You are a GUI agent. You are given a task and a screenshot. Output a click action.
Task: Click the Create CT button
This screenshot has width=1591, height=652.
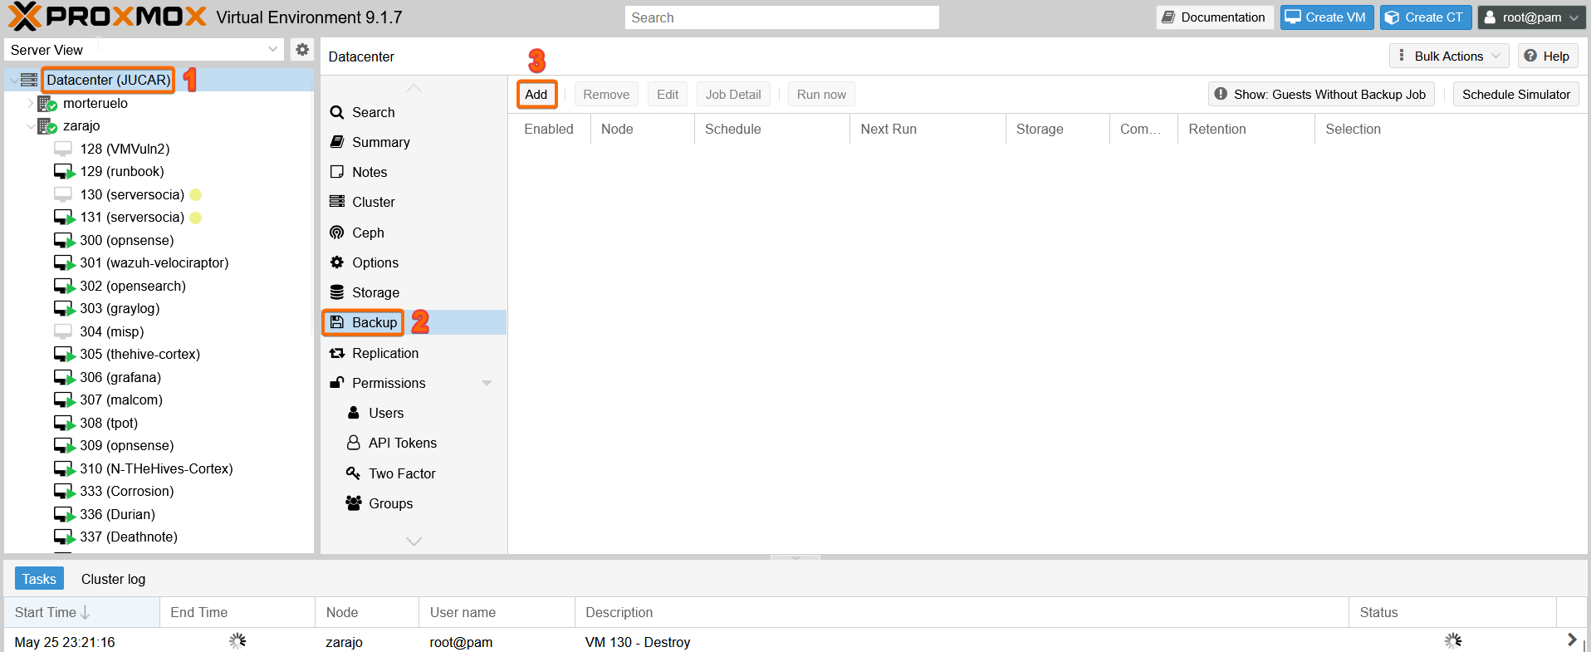pyautogui.click(x=1426, y=17)
